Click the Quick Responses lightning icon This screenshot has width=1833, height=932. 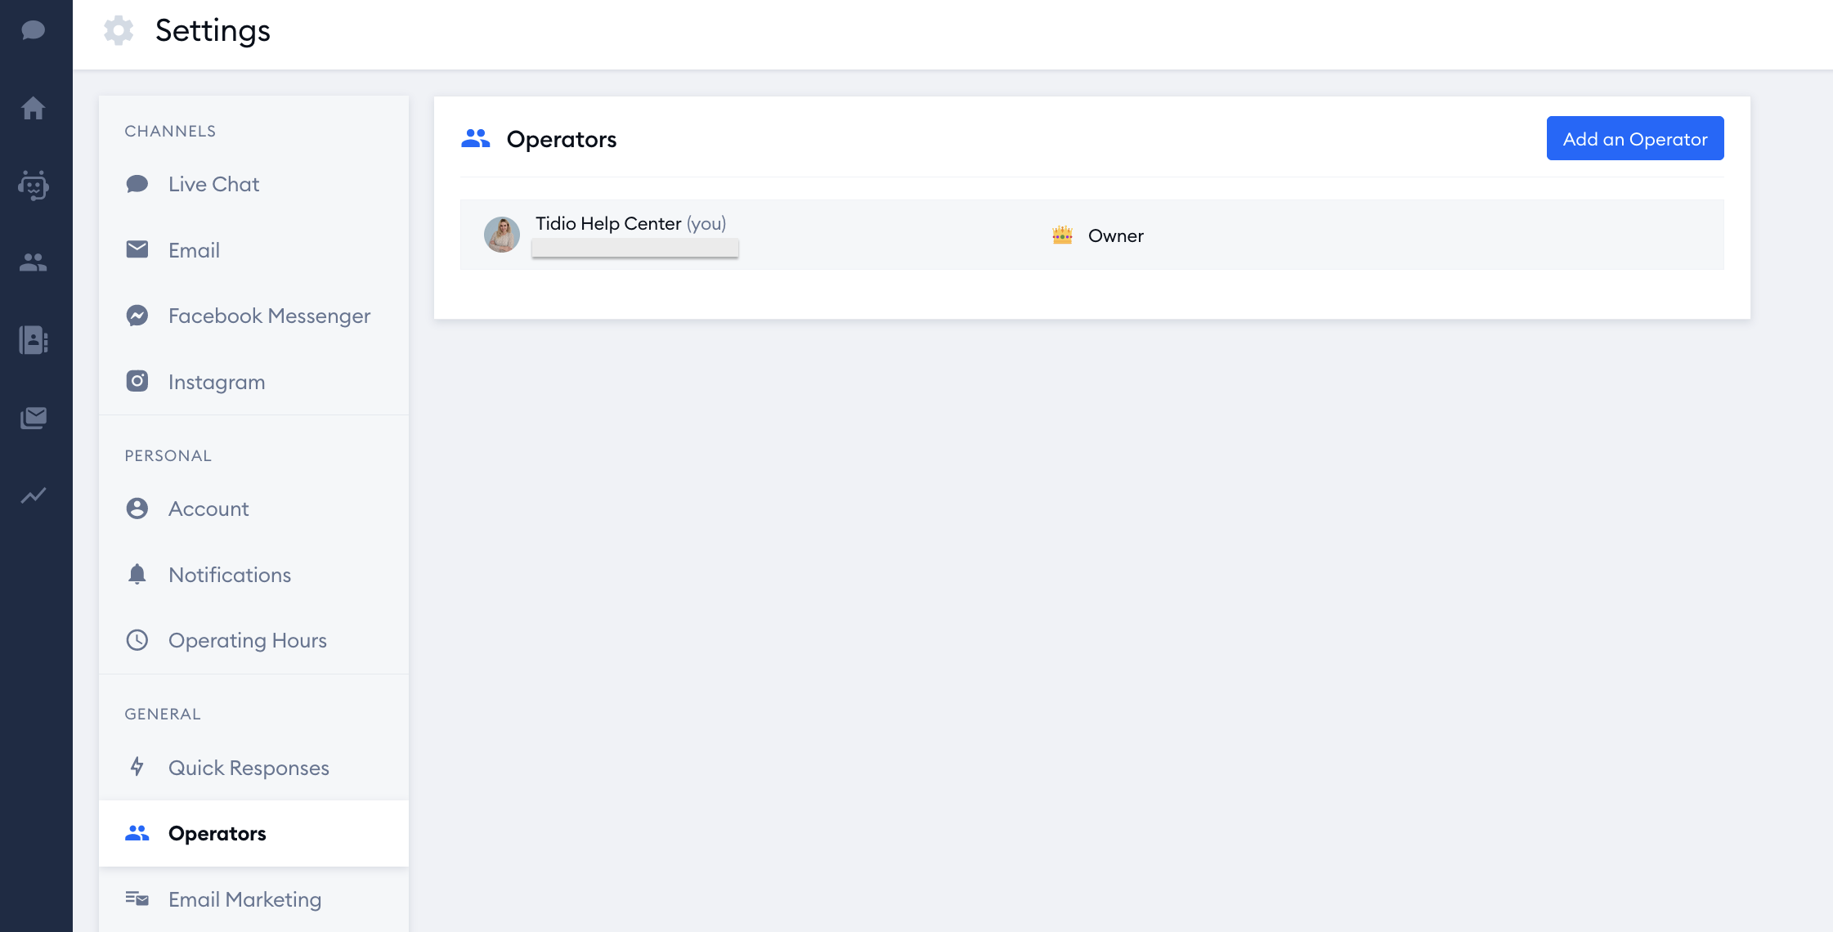click(137, 767)
